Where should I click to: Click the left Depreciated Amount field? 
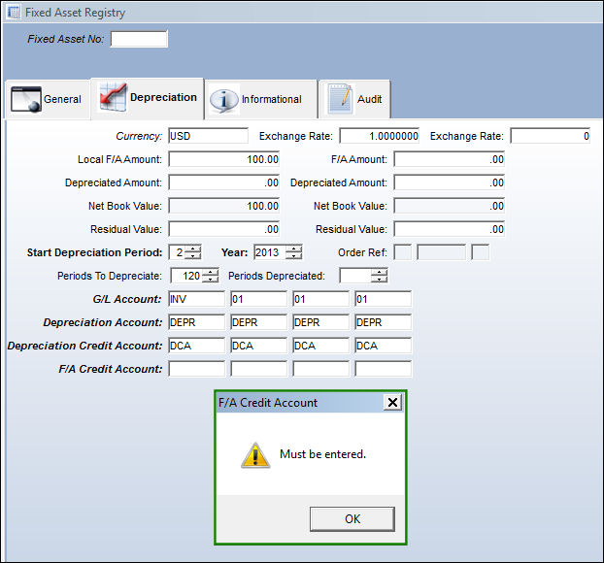(x=223, y=182)
